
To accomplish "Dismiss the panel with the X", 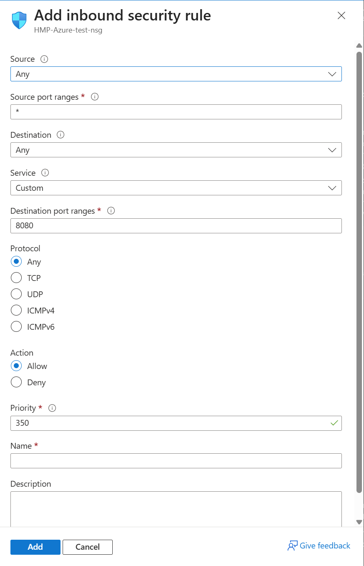I will click(x=341, y=15).
